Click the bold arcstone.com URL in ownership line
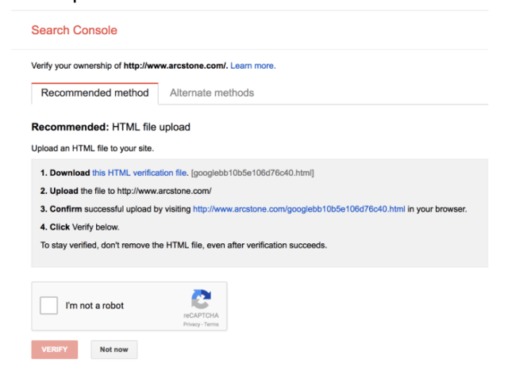The height and width of the screenshot is (389, 508). [x=175, y=66]
